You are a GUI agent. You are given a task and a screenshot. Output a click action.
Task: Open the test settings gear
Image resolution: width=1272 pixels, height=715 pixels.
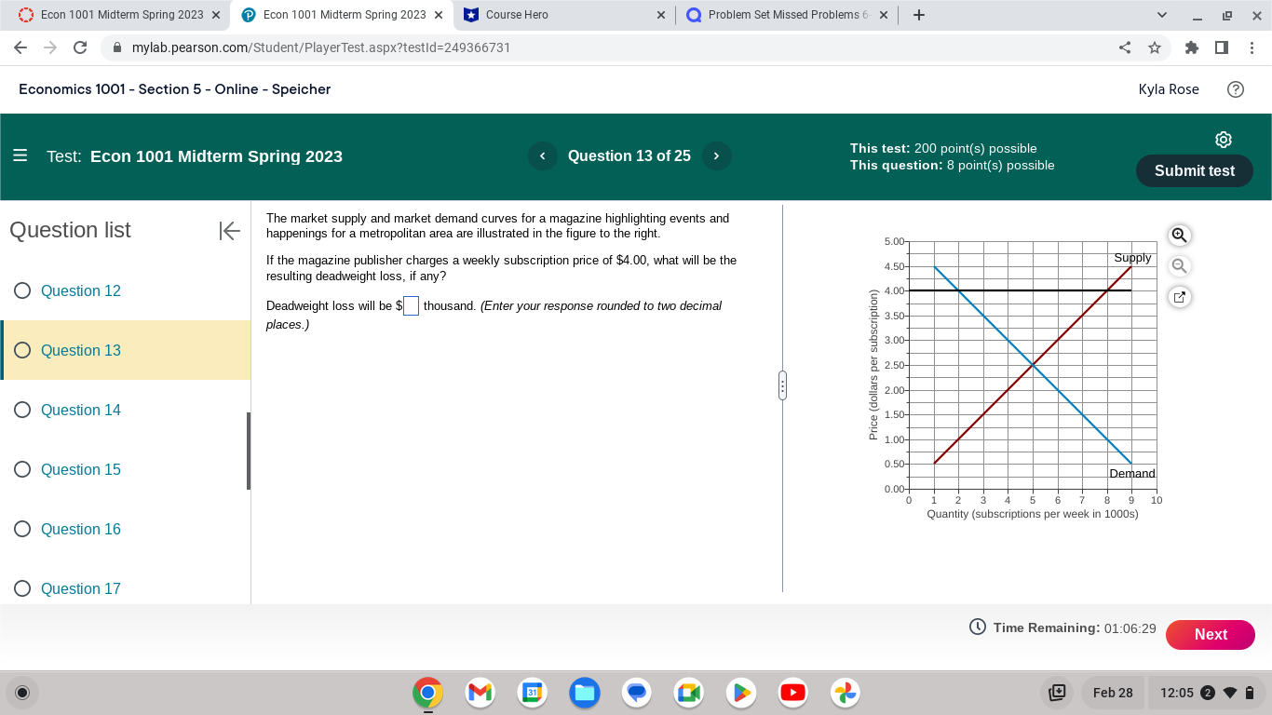coord(1223,139)
